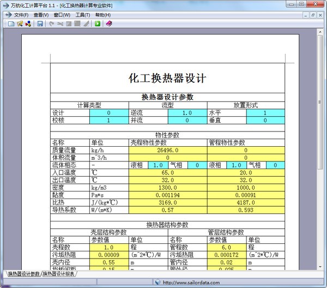Viewport: 327px width, 288px height.
Task: Click the Open file toolbar icon
Action: [x=20, y=24]
